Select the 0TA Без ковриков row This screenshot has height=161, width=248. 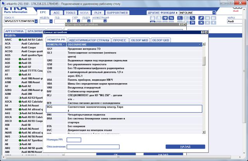[124, 126]
